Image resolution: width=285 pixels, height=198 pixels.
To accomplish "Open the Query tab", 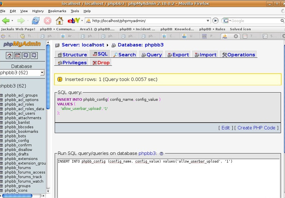I will 151,55.
